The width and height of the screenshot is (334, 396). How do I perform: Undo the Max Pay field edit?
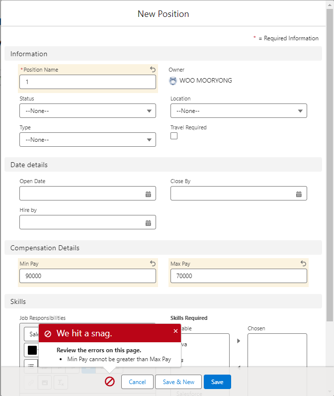pyautogui.click(x=303, y=264)
